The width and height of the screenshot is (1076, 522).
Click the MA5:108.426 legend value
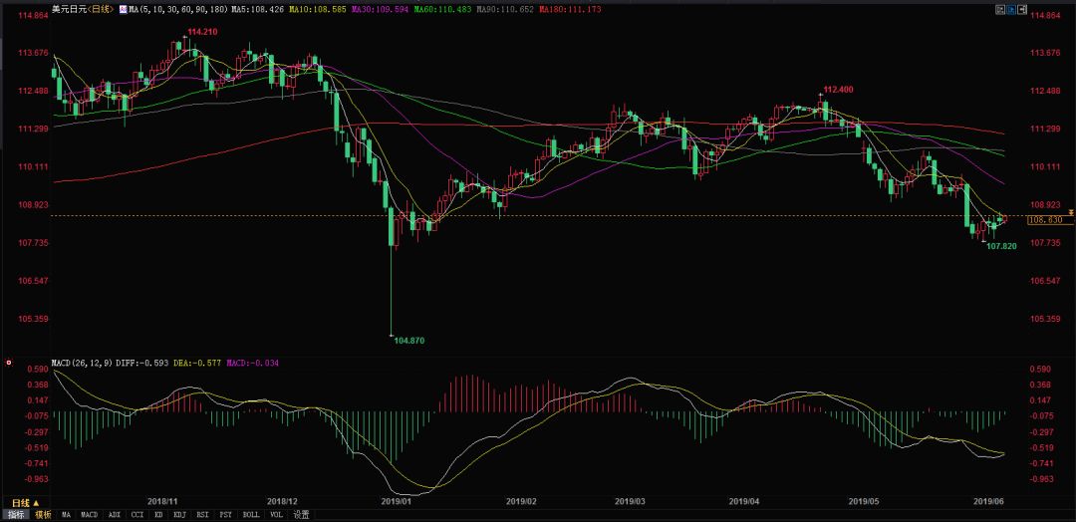(x=257, y=10)
